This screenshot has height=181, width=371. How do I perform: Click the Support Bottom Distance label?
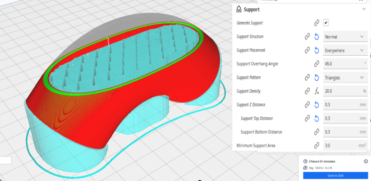(261, 132)
